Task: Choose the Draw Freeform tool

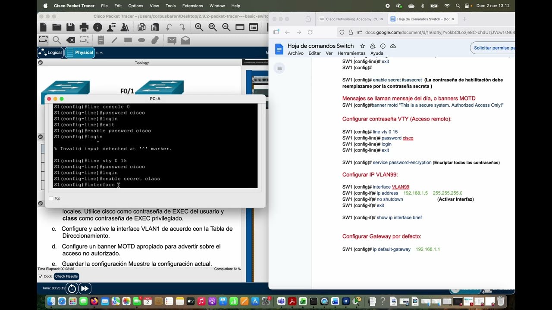Action: point(155,40)
